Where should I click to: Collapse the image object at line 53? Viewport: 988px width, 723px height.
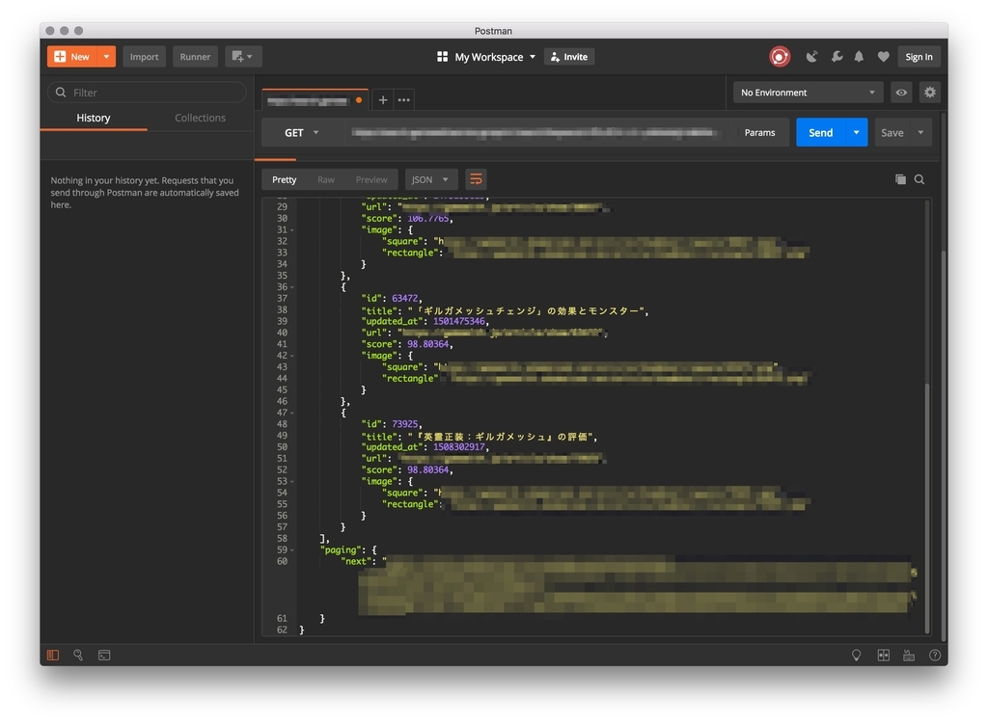click(291, 482)
